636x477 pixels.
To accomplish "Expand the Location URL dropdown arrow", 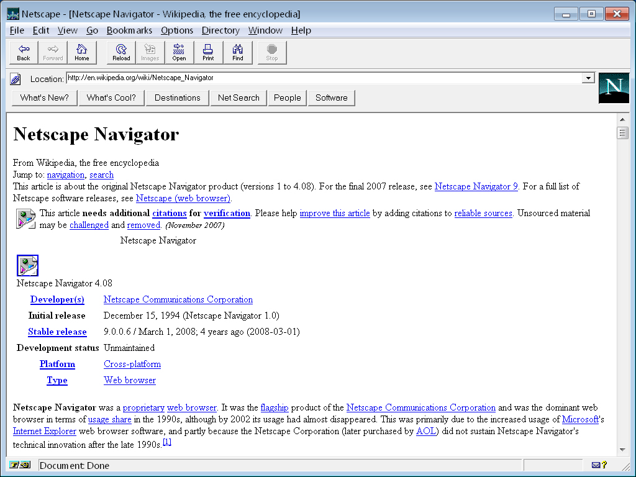I will point(588,78).
